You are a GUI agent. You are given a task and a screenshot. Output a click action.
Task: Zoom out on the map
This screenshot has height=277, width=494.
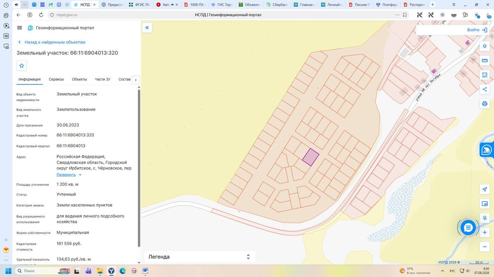click(485, 247)
